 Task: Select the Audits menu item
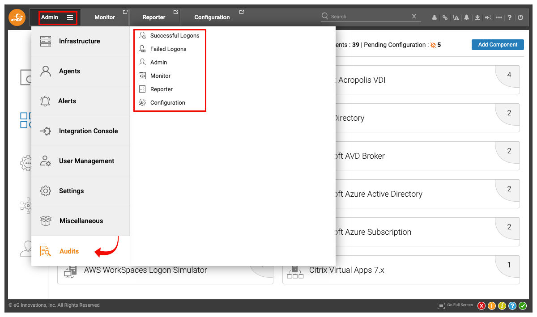point(81,251)
